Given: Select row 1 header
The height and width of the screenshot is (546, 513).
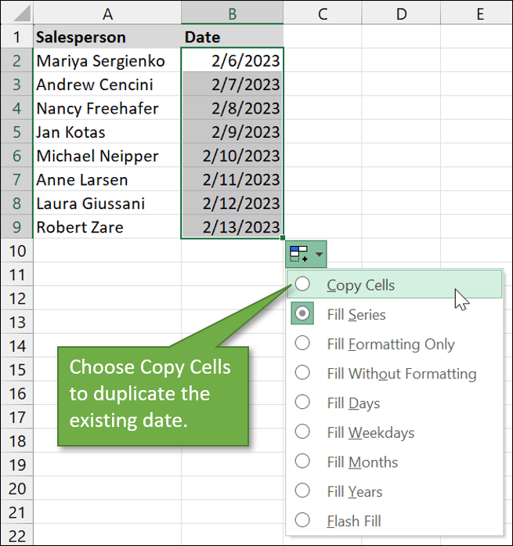Looking at the screenshot, I should click(16, 37).
